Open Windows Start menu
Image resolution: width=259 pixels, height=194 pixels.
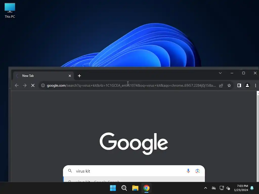click(113, 188)
